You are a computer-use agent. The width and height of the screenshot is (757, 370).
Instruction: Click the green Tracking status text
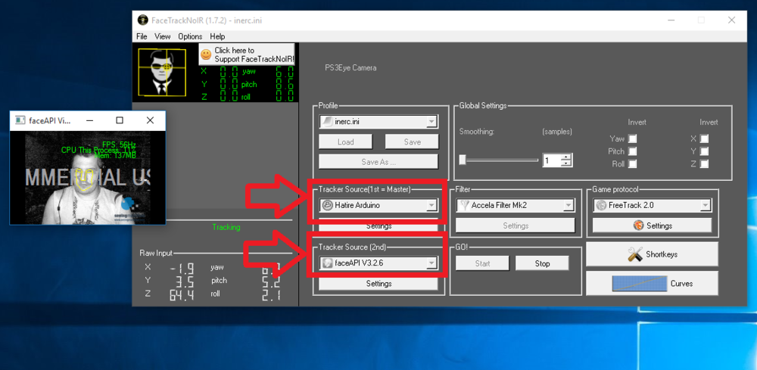click(226, 227)
